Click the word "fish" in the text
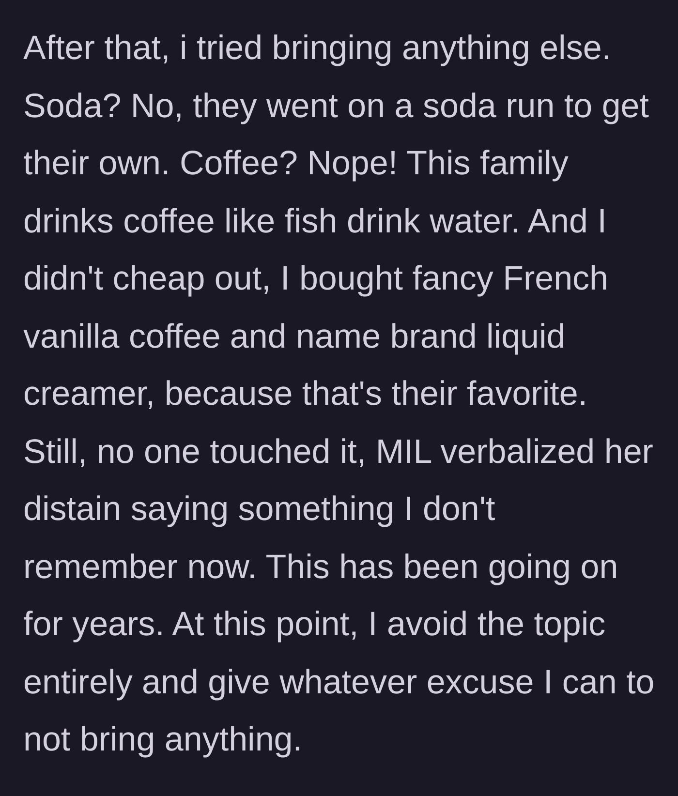Viewport: 678px width, 796px height. tap(310, 221)
